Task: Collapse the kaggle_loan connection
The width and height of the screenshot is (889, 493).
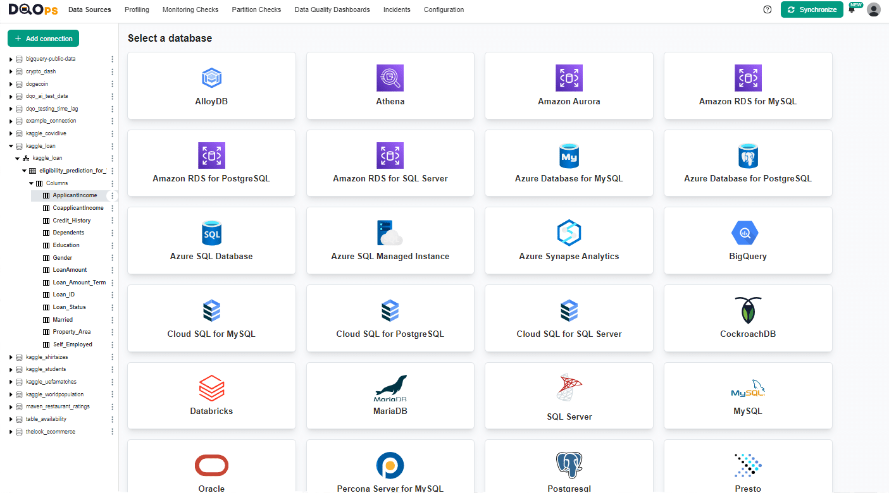Action: click(11, 146)
